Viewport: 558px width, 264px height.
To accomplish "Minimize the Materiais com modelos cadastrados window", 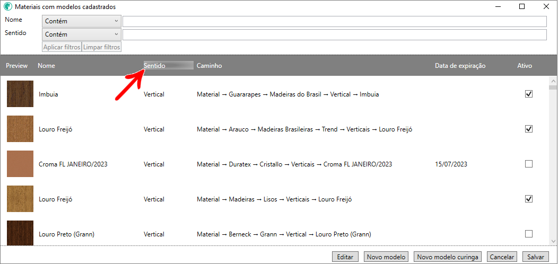I will [498, 6].
